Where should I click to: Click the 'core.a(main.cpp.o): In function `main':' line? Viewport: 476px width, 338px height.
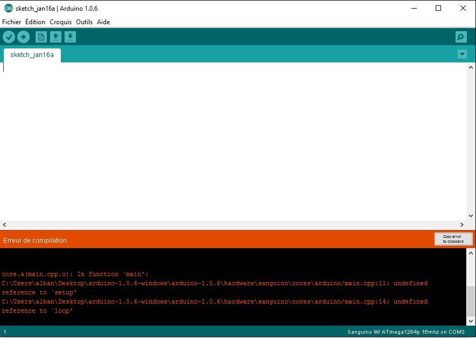click(x=75, y=274)
